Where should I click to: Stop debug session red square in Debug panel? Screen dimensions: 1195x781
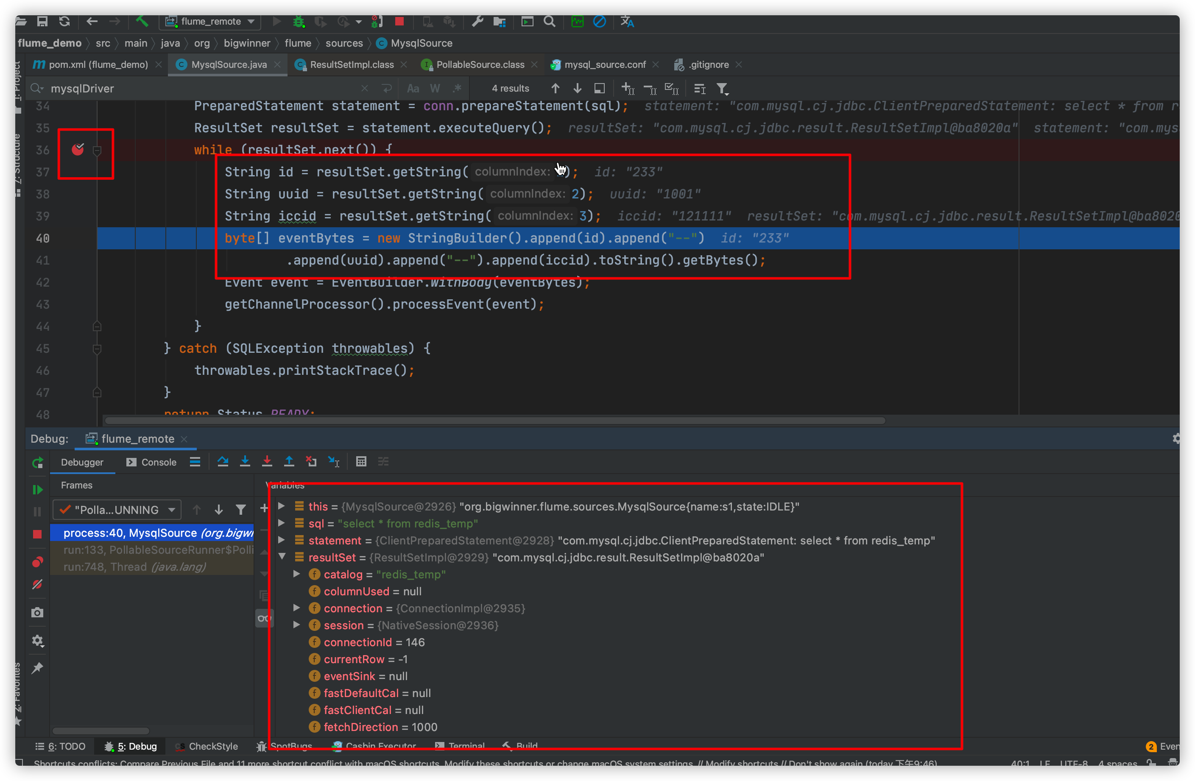(x=38, y=534)
